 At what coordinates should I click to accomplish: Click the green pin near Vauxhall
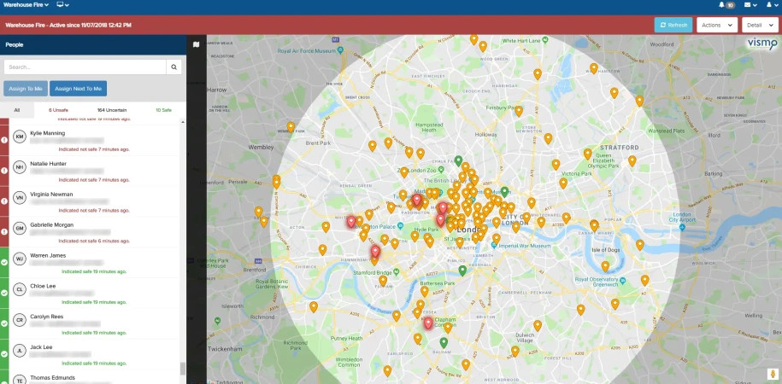[x=462, y=271]
